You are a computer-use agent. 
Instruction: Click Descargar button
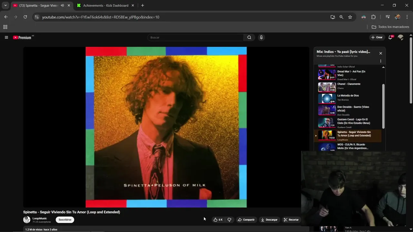pos(269,220)
